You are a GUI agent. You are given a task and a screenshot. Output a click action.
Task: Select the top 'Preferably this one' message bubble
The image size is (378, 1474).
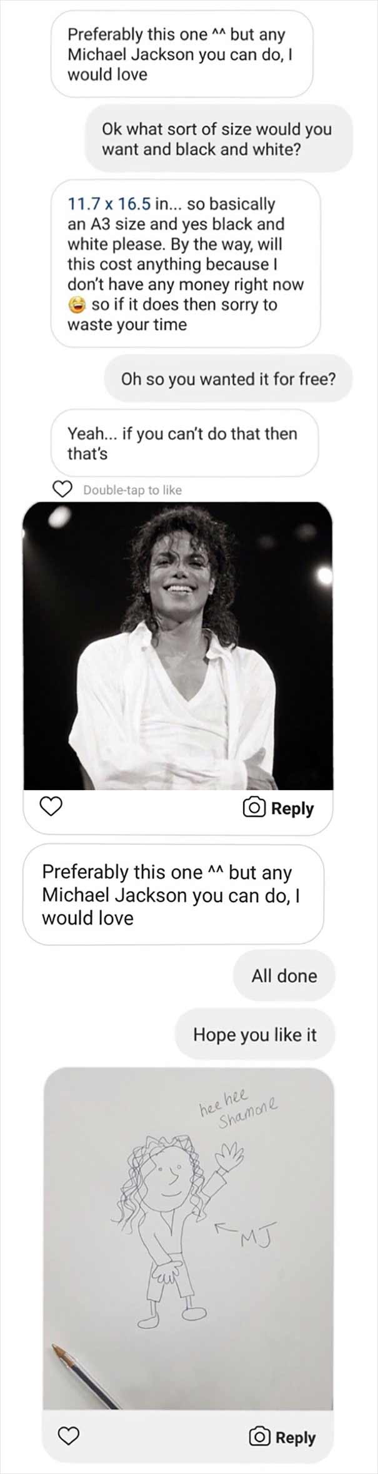[x=181, y=54]
